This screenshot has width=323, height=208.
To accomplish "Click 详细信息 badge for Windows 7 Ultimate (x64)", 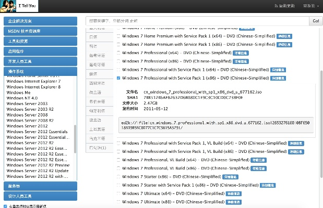I will click(x=234, y=193).
